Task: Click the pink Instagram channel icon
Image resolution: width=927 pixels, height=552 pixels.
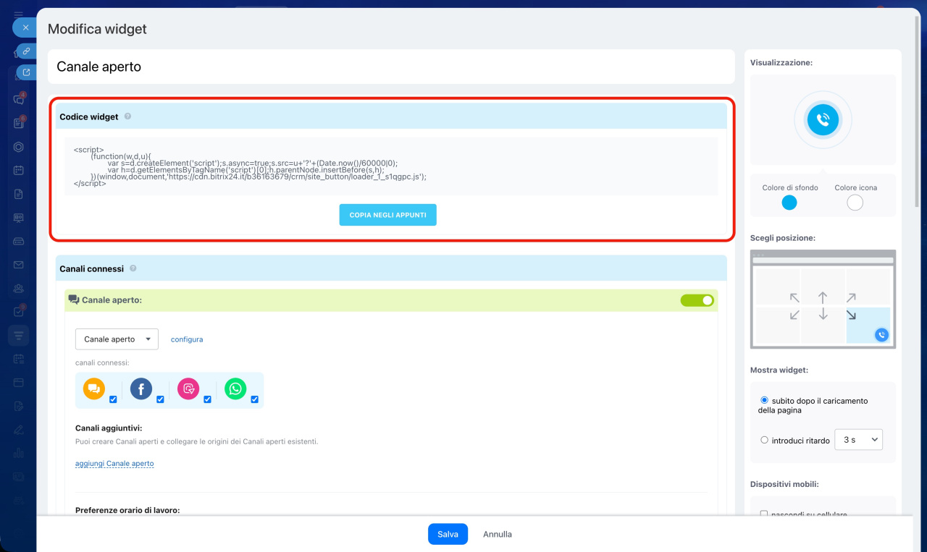Action: click(x=188, y=389)
